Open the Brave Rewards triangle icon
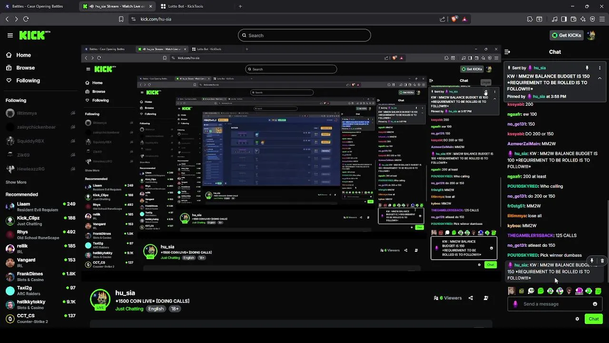 point(464,19)
